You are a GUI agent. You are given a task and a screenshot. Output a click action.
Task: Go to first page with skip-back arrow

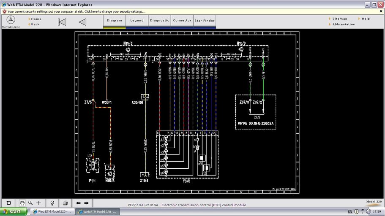click(x=62, y=22)
